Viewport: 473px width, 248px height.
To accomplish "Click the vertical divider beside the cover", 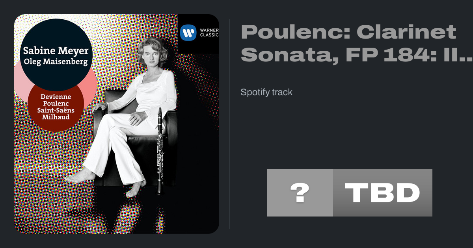I will pos(230,124).
